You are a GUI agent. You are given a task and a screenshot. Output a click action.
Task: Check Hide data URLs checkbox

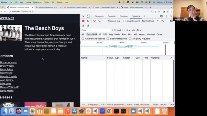124,30
